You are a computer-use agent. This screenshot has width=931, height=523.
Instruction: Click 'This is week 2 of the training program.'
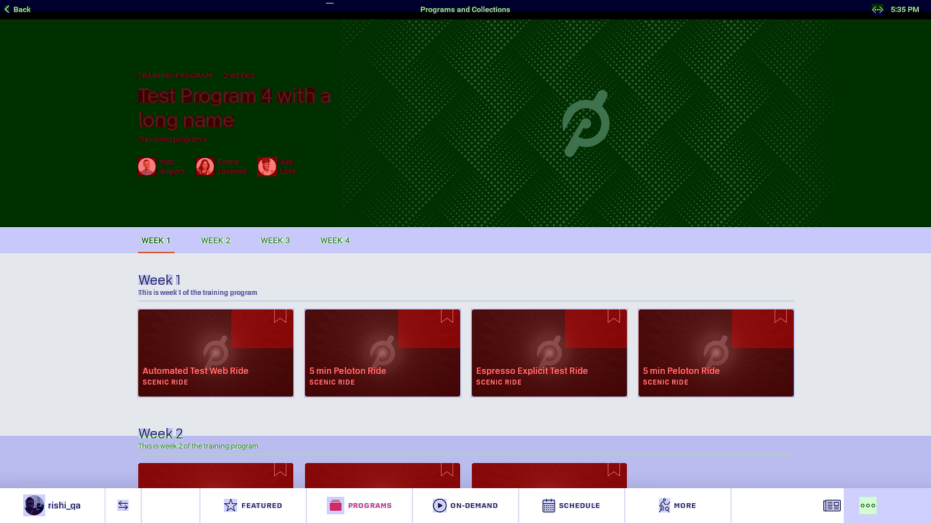point(198,446)
